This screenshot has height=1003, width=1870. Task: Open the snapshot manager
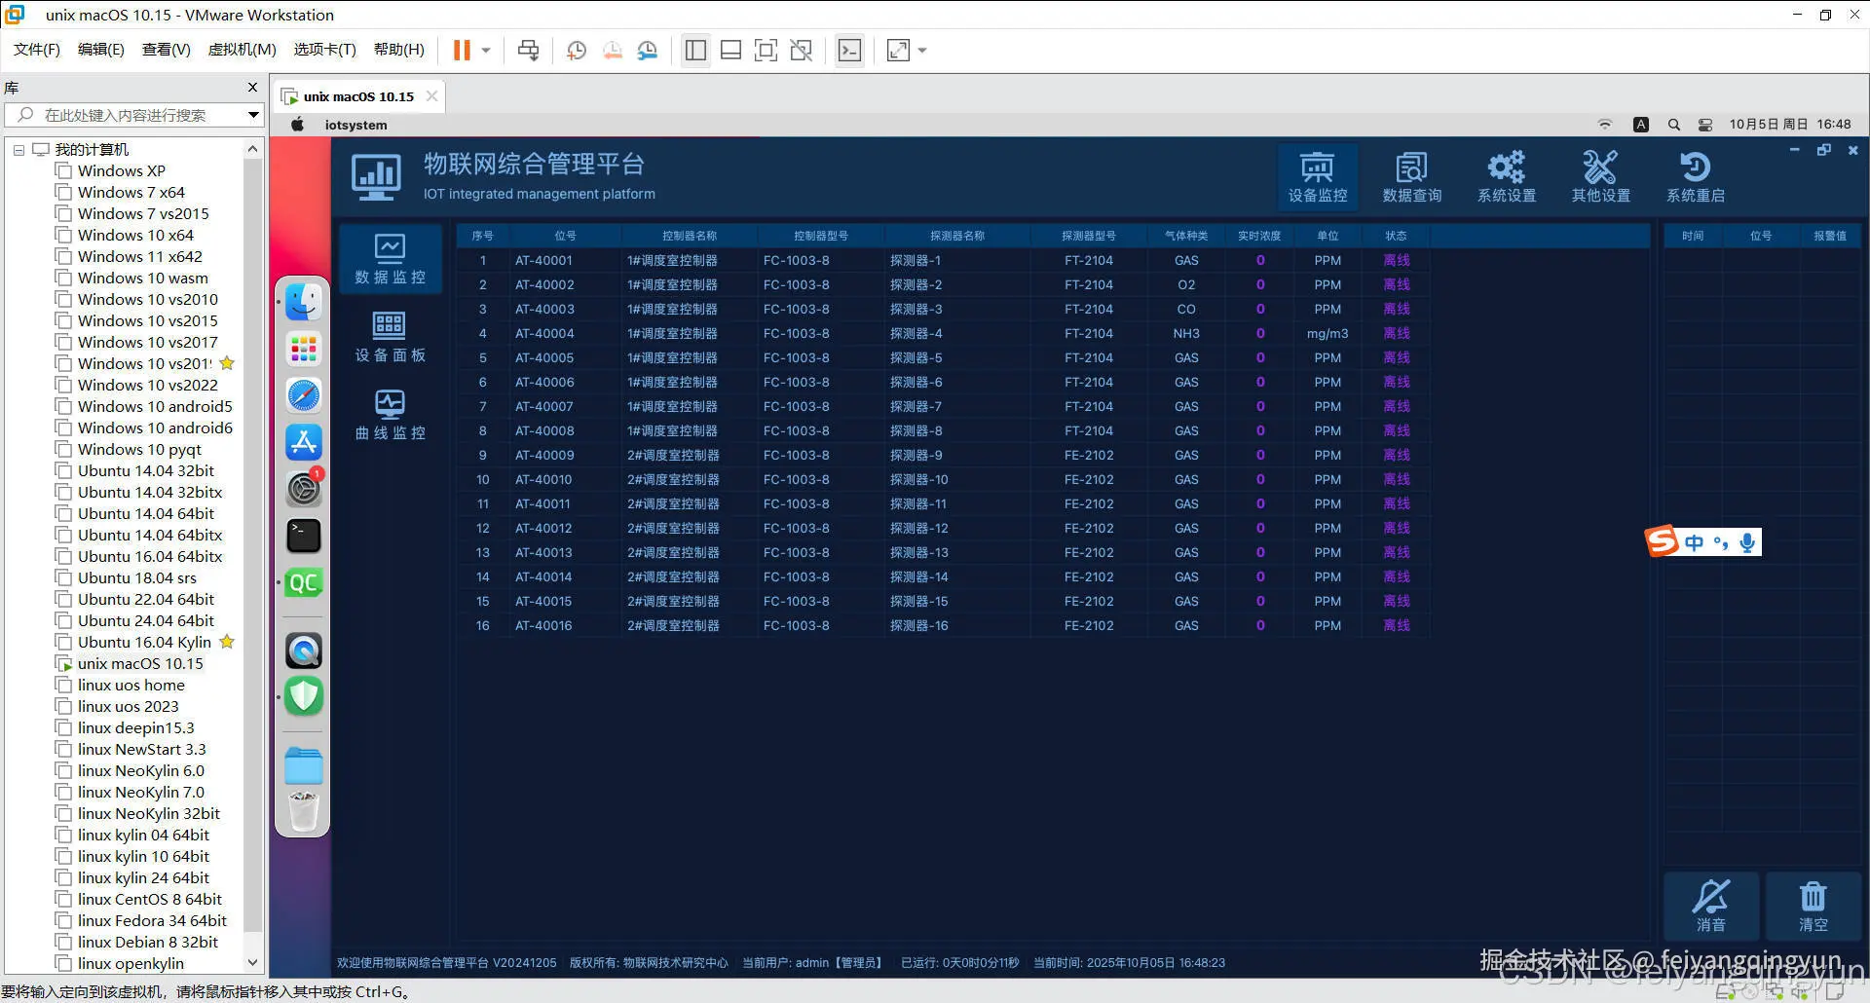click(648, 50)
